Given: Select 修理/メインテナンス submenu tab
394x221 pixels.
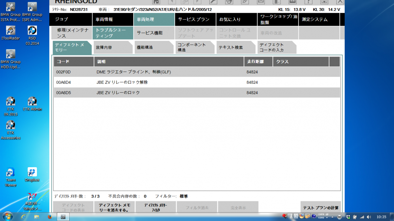Looking at the screenshot, I should [x=72, y=33].
